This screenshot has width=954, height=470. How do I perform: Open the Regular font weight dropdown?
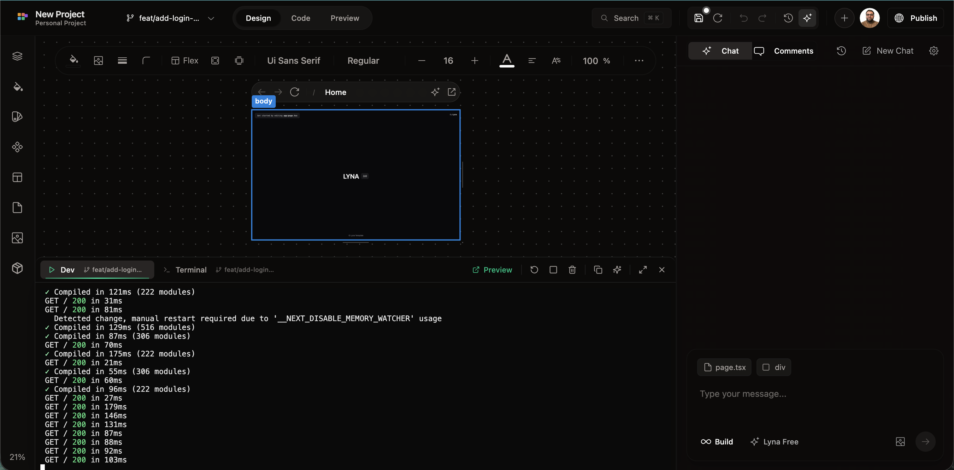(363, 60)
